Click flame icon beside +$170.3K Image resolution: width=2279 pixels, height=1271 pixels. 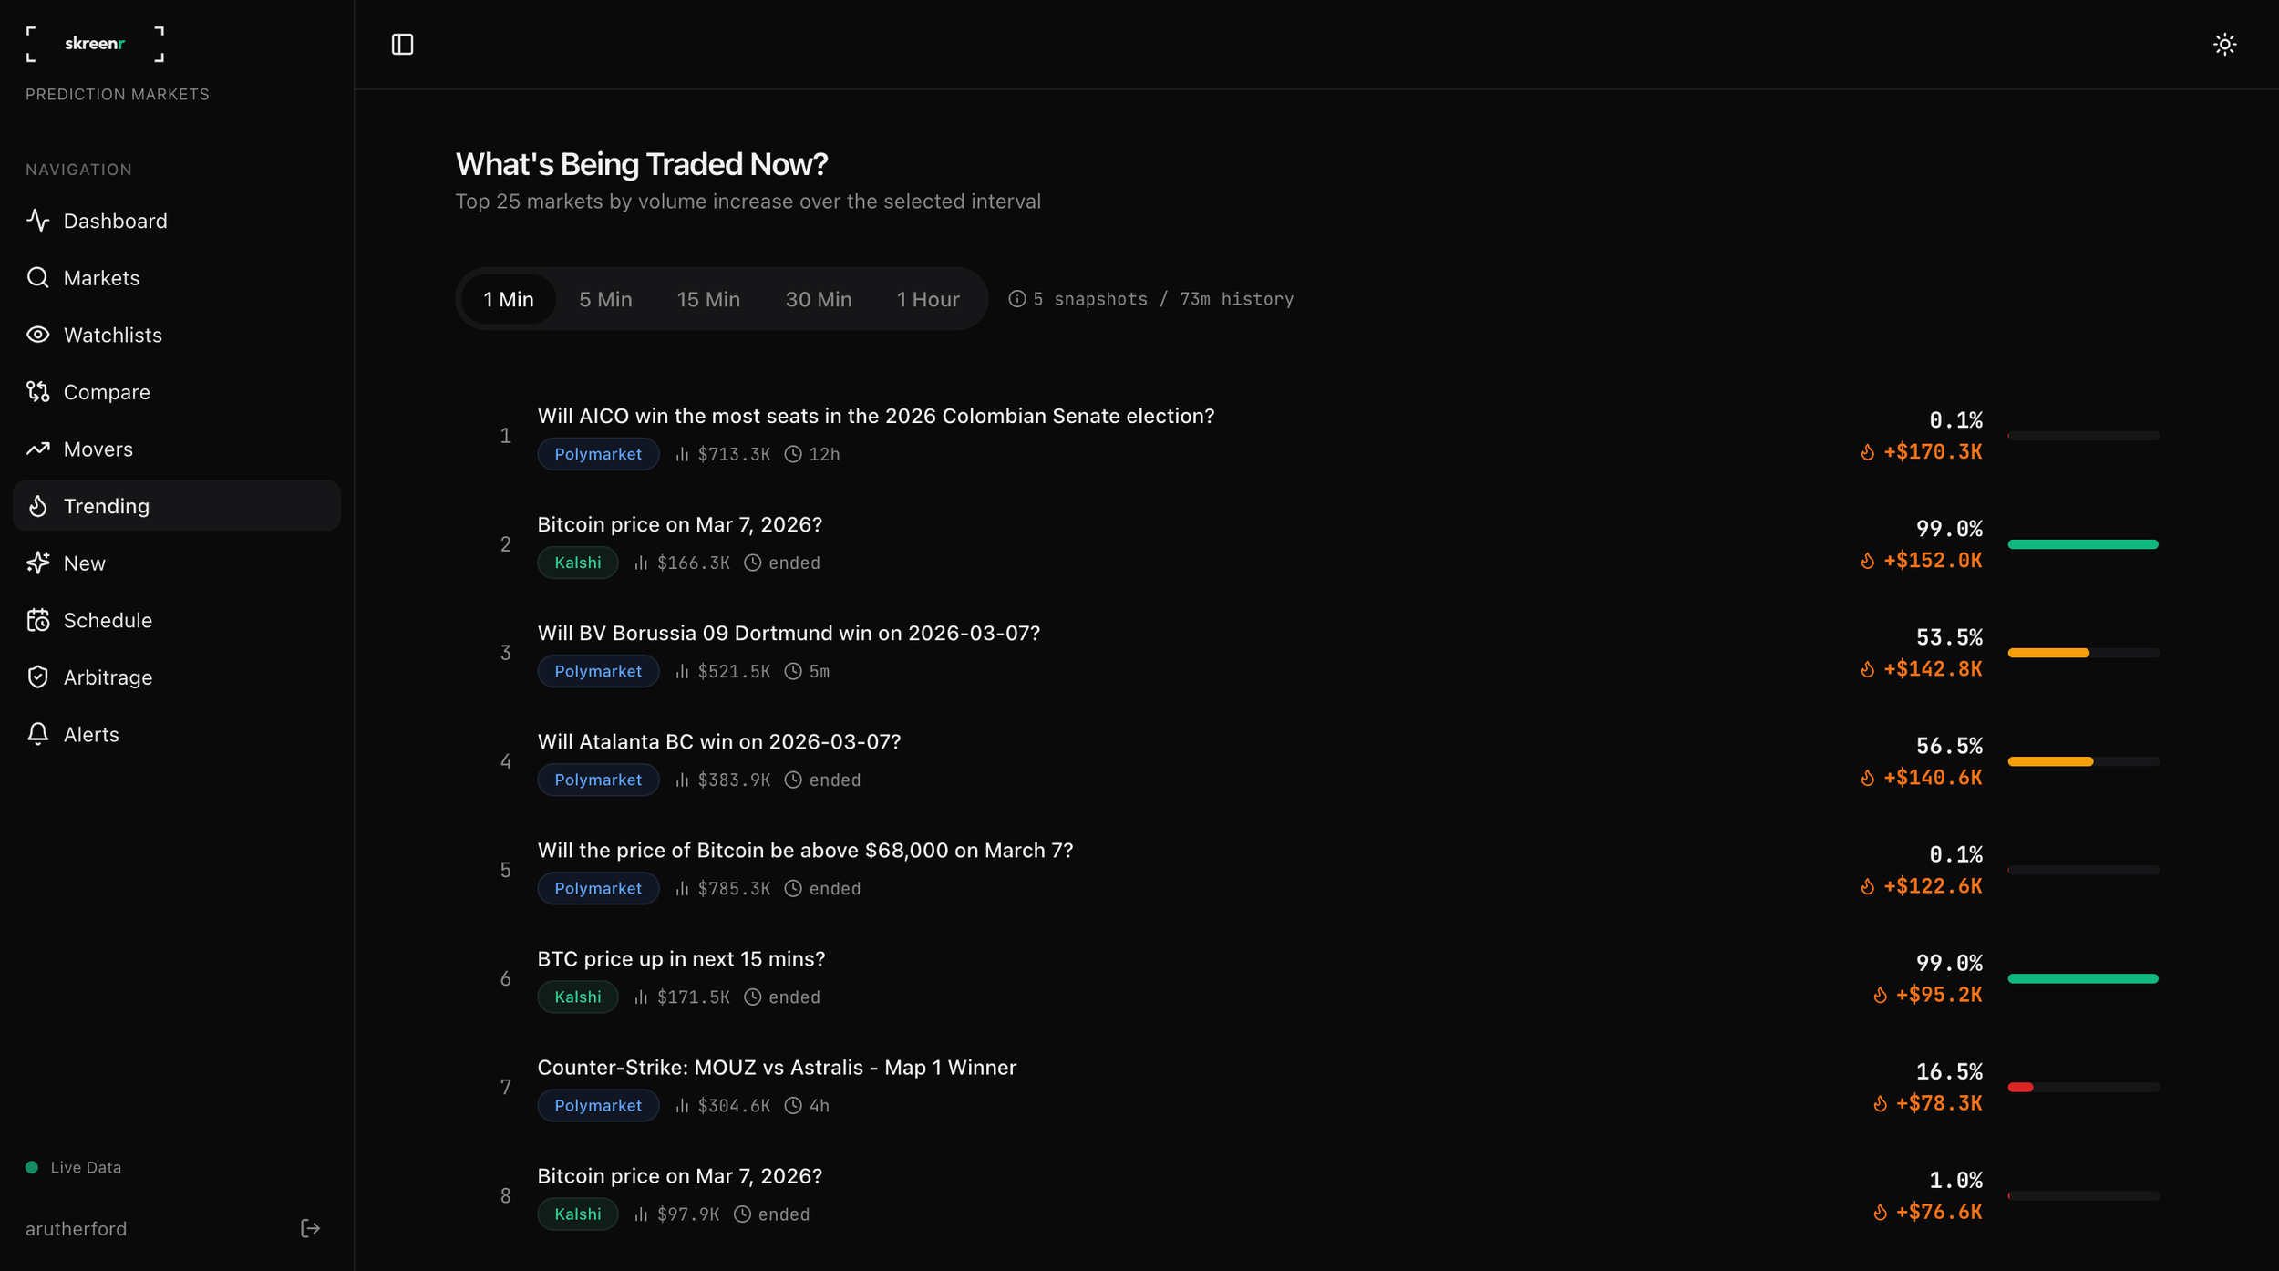pyautogui.click(x=1867, y=452)
